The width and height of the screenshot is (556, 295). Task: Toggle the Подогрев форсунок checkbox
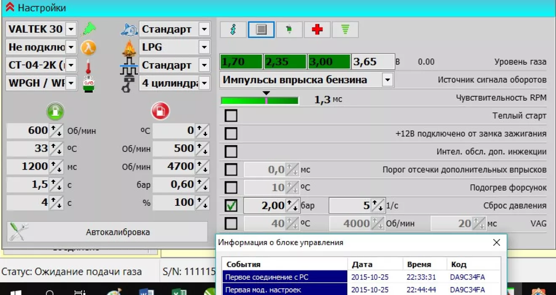pos(231,188)
